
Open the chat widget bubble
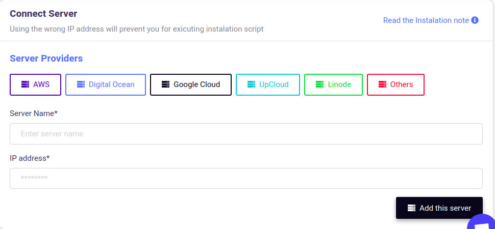(x=483, y=222)
